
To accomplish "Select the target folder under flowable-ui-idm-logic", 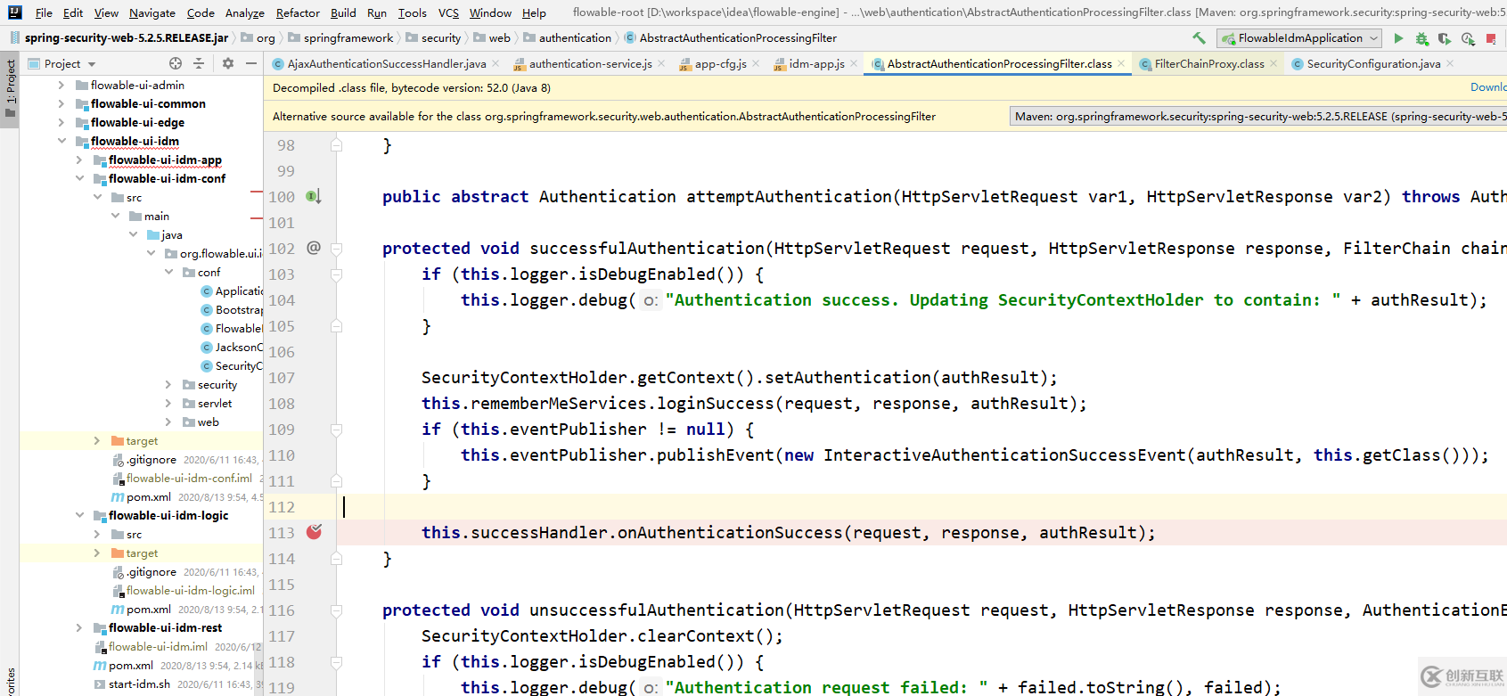I will click(x=142, y=553).
